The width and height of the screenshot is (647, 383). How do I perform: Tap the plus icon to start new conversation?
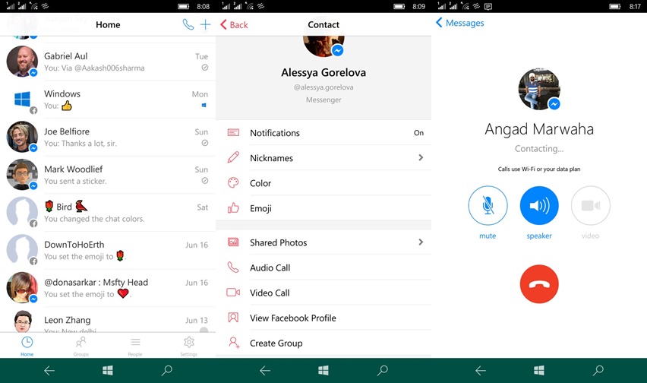coord(205,25)
